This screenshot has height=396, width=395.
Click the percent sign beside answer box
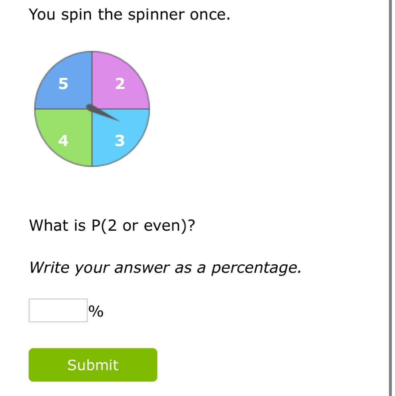pos(96,311)
